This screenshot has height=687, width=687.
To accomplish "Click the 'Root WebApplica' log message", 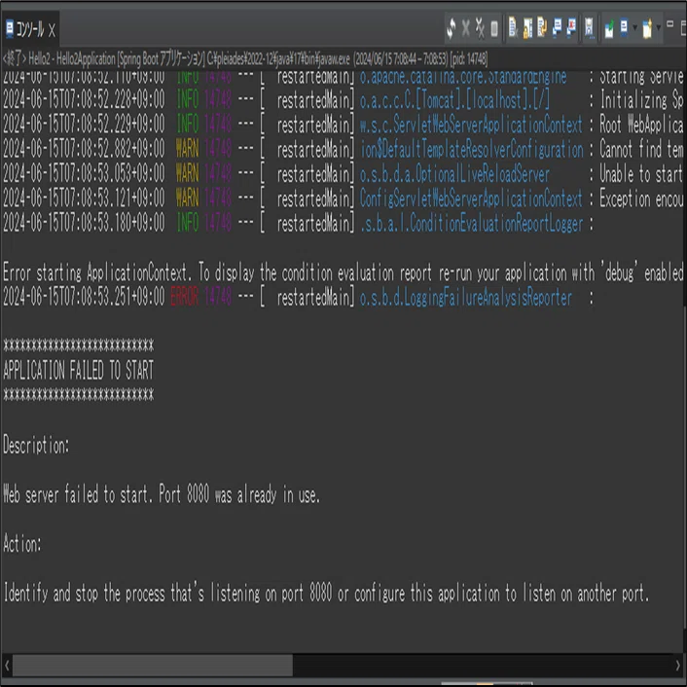I will [x=641, y=126].
